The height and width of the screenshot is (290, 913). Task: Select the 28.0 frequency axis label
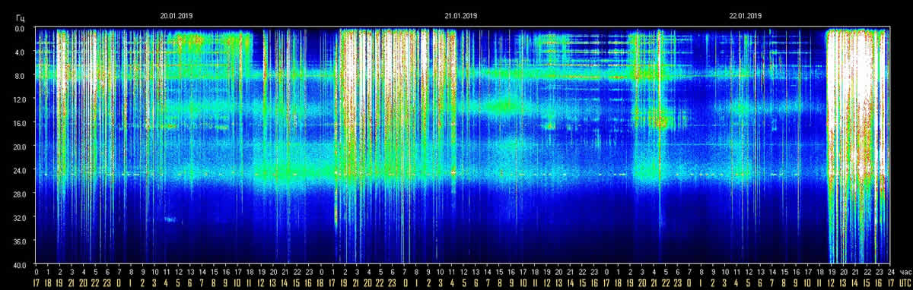pos(19,194)
